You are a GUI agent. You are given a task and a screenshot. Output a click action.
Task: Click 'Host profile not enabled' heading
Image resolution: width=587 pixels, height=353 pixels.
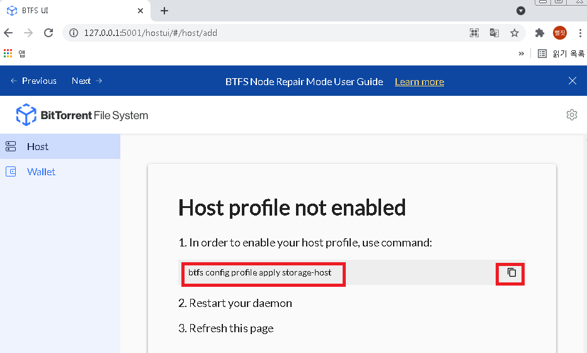tap(292, 207)
